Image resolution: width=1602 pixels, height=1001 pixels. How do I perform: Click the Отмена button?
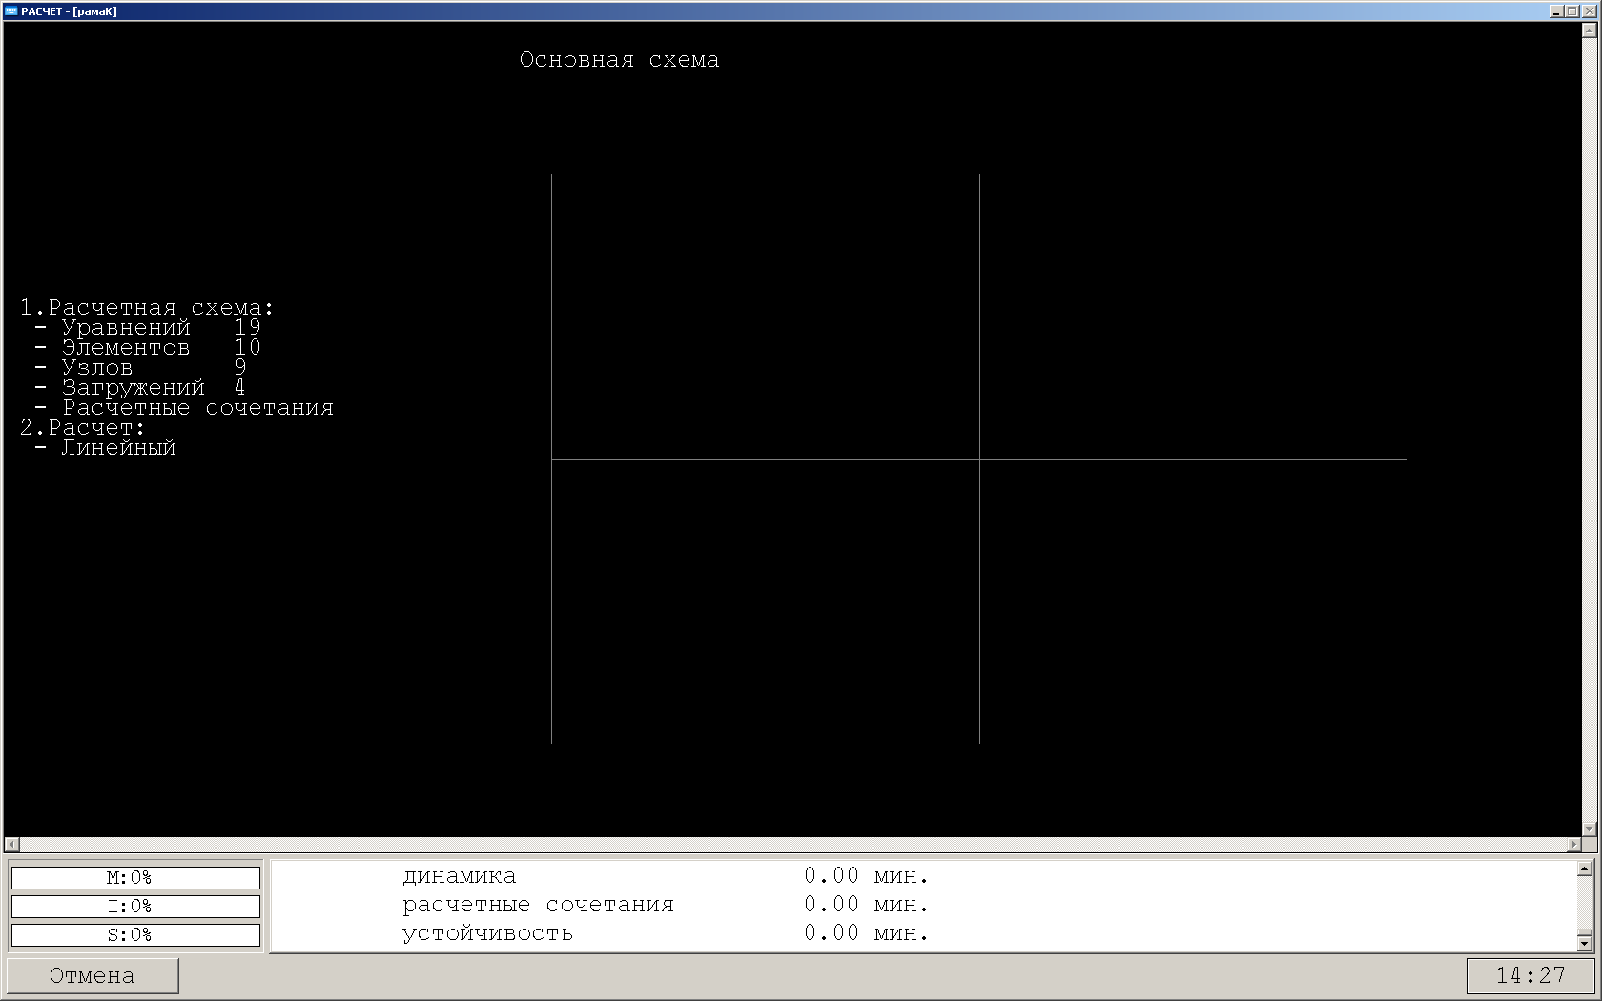pos(92,975)
